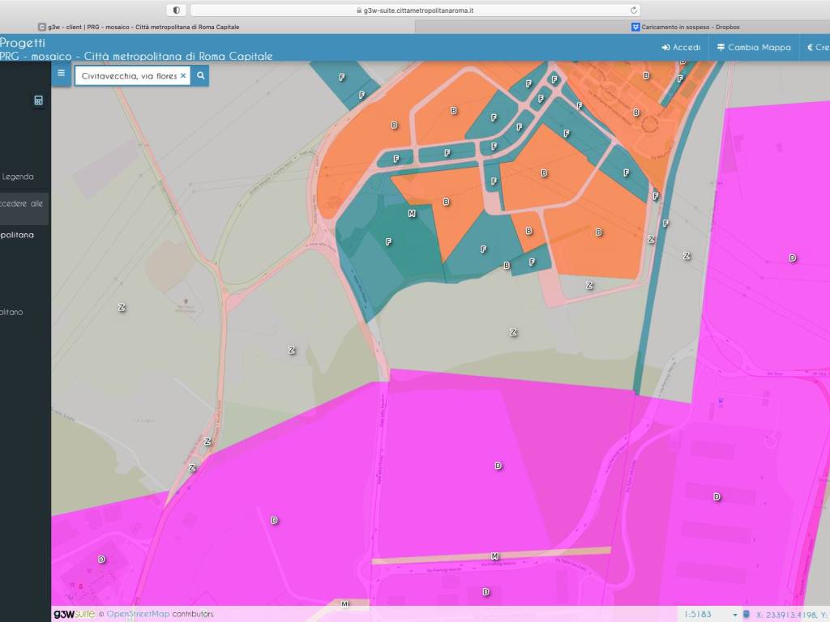Open the OpenStreetMap attribution link

(138, 614)
